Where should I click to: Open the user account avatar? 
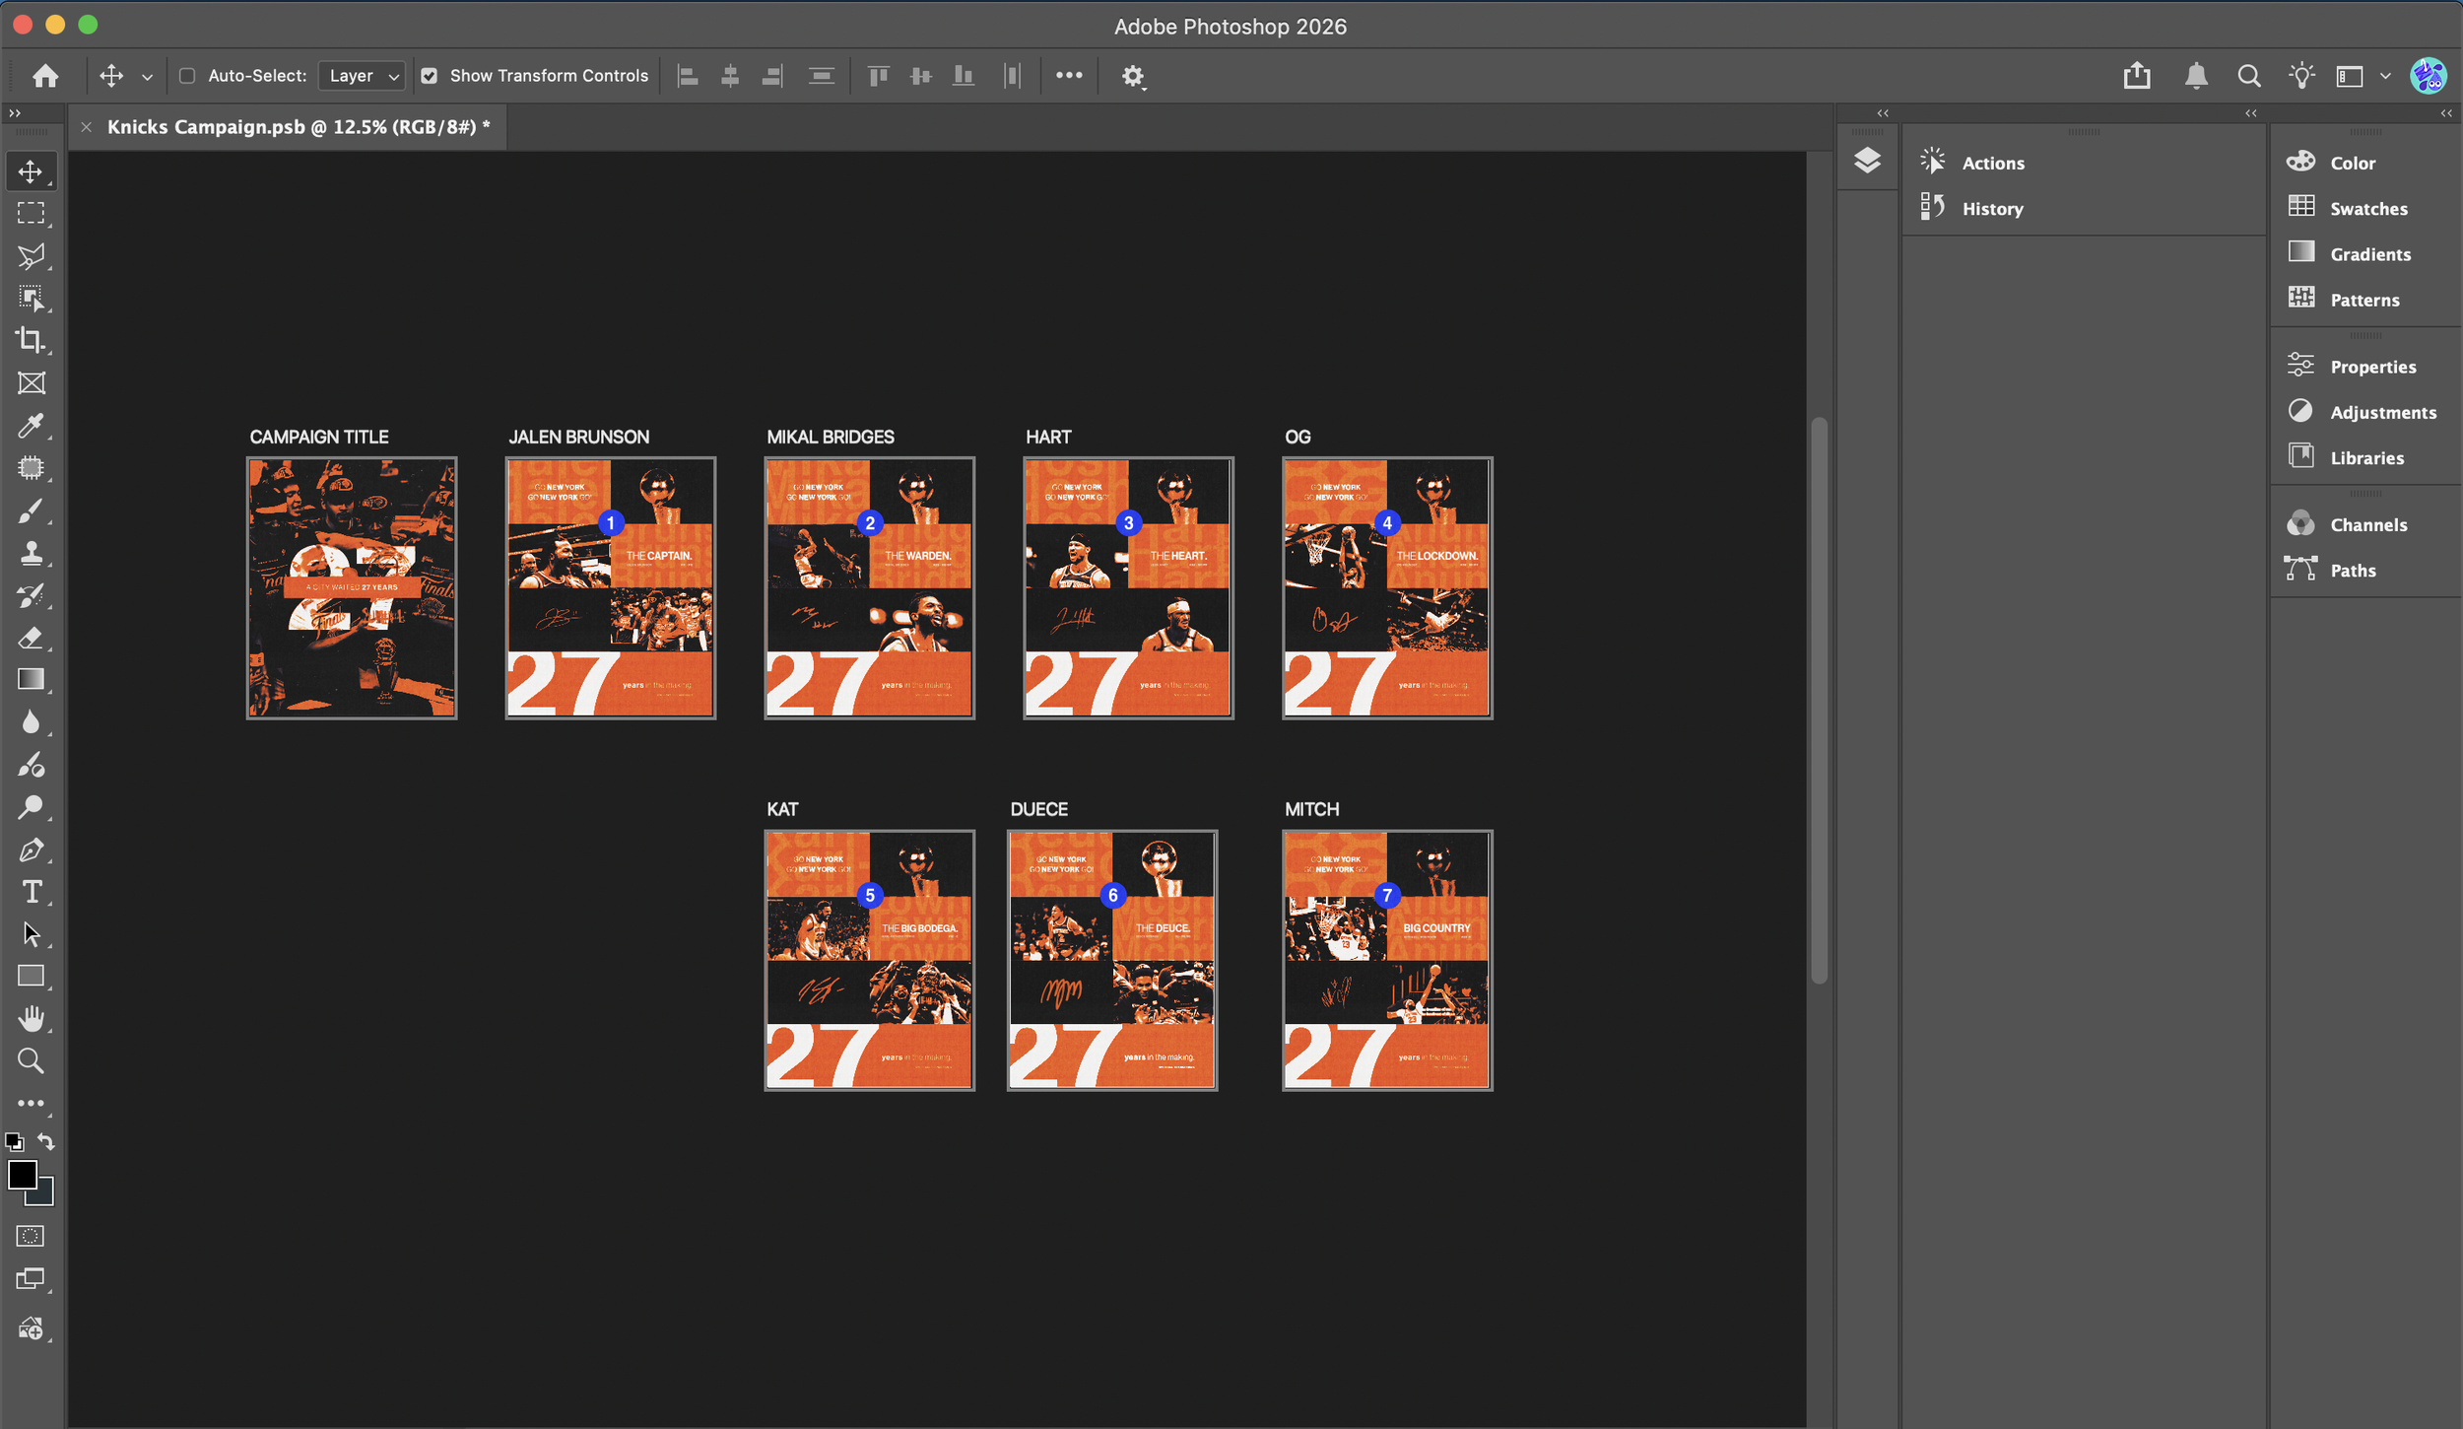pos(2428,76)
